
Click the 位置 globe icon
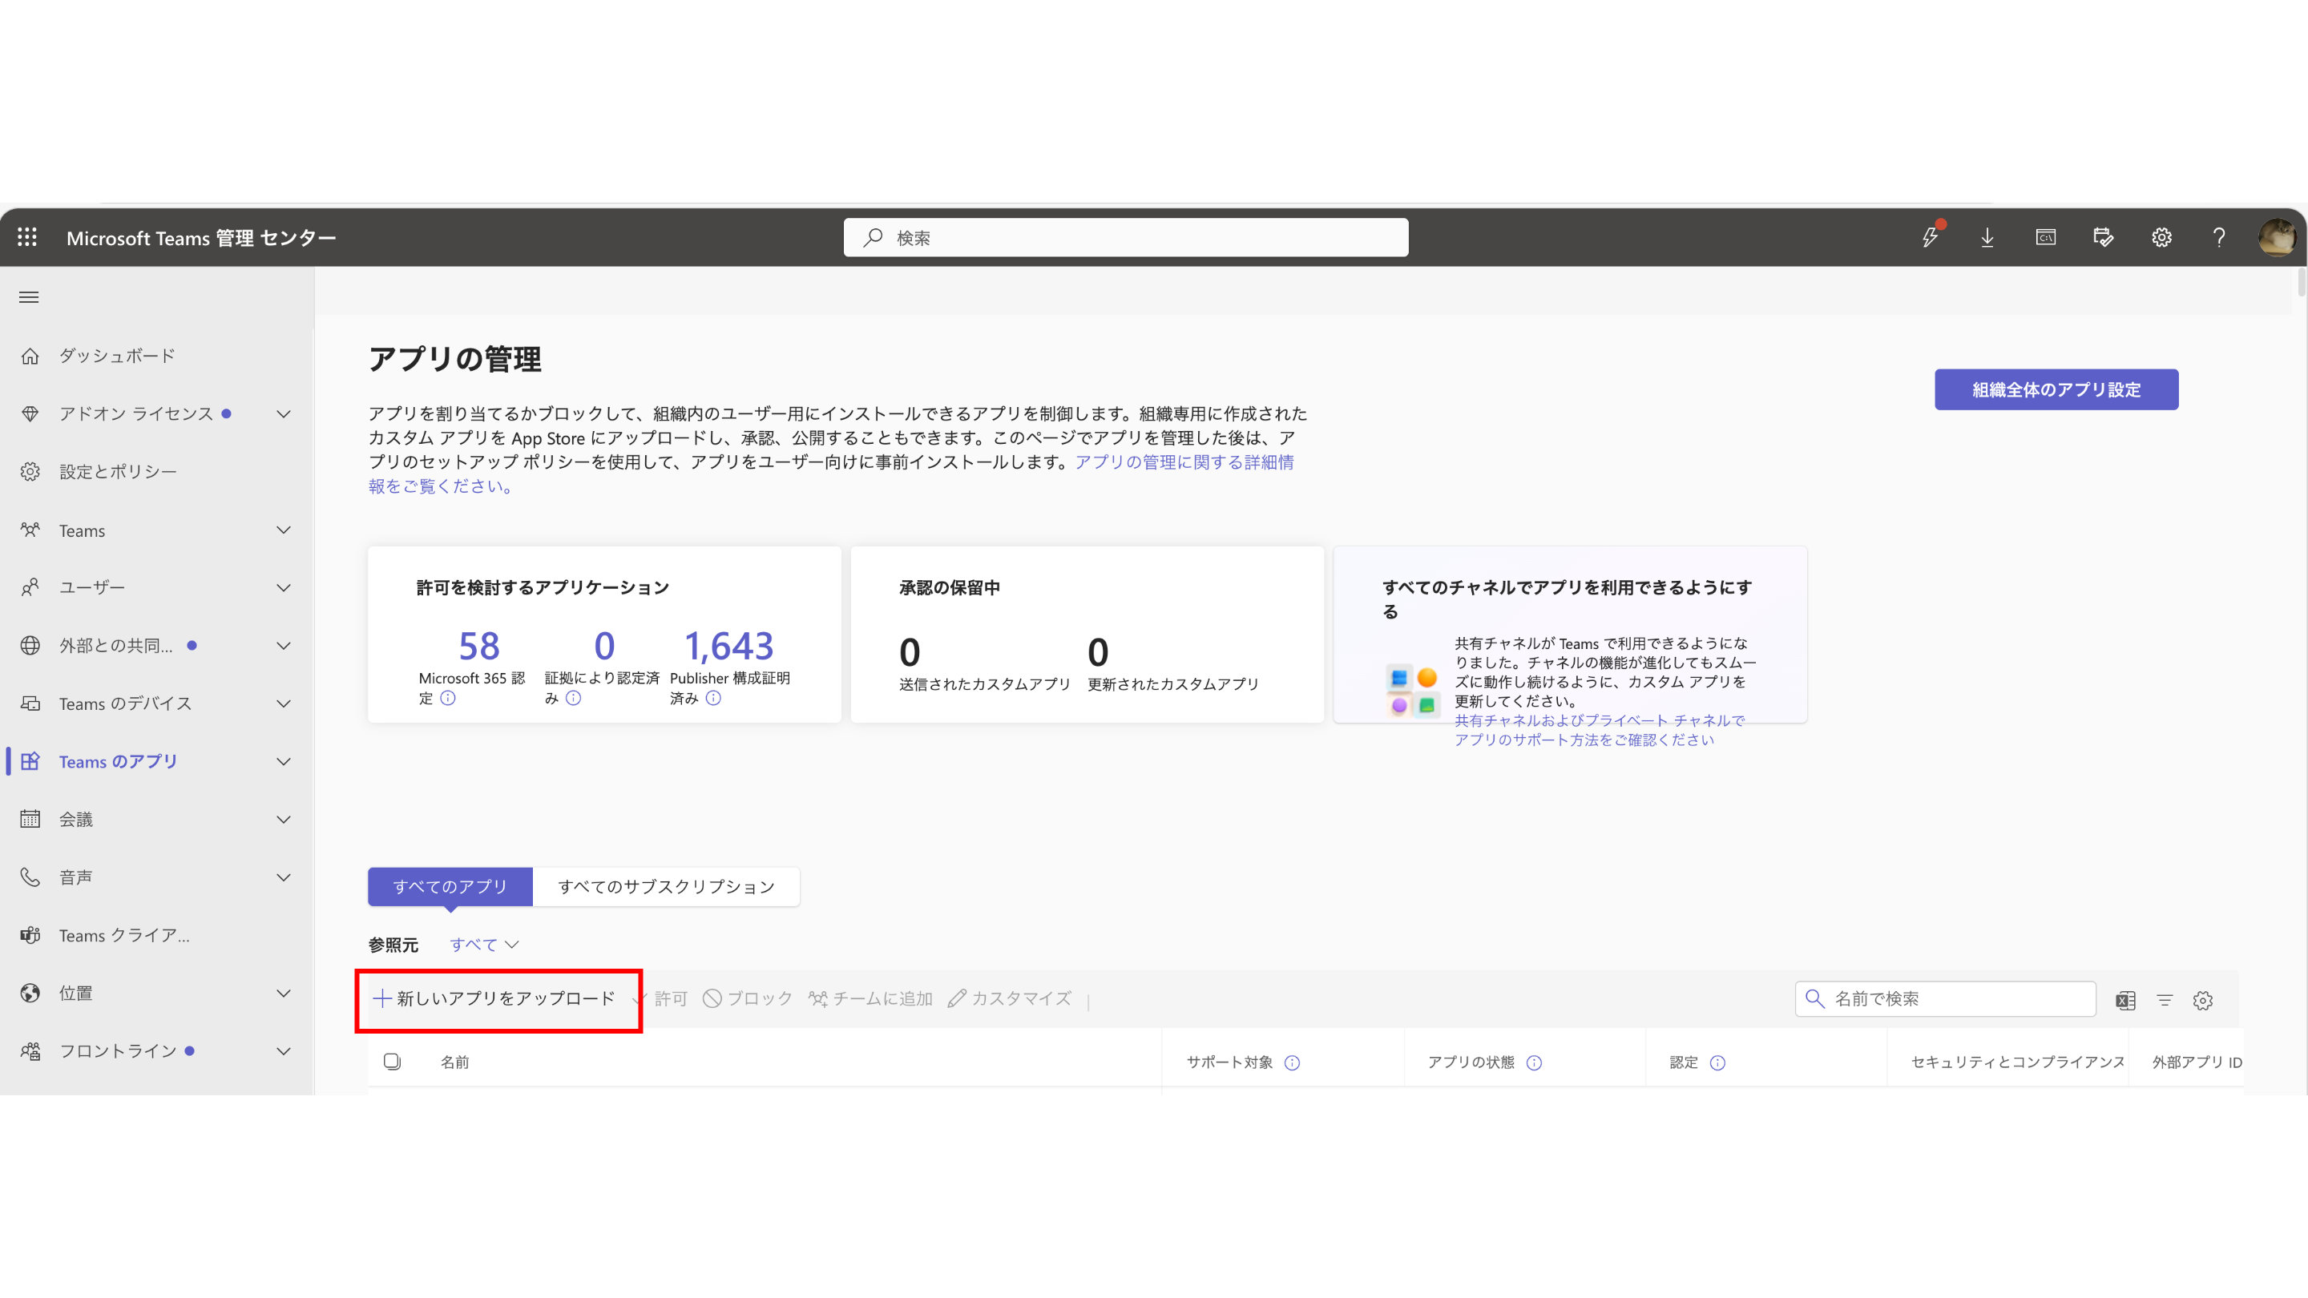(30, 993)
